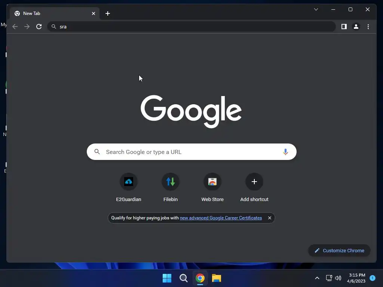Open new advanced Google Career Certificates link
The image size is (383, 287).
(221, 218)
